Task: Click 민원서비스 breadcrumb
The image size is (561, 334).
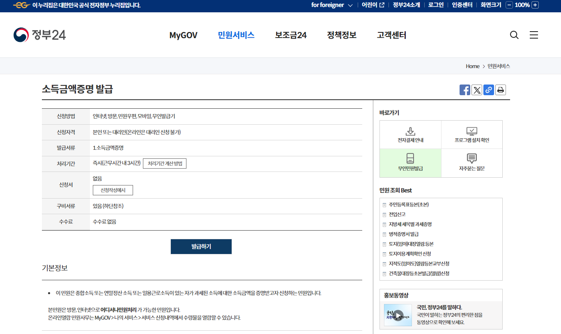Action: [x=499, y=66]
